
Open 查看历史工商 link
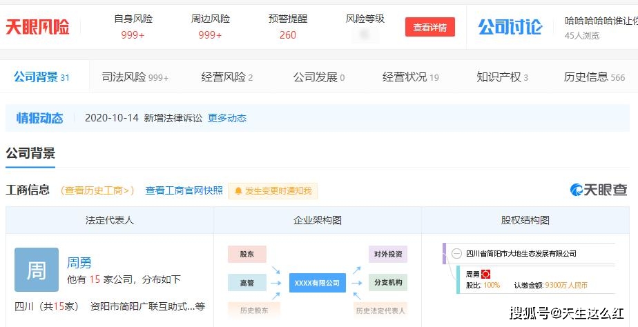[x=97, y=190]
